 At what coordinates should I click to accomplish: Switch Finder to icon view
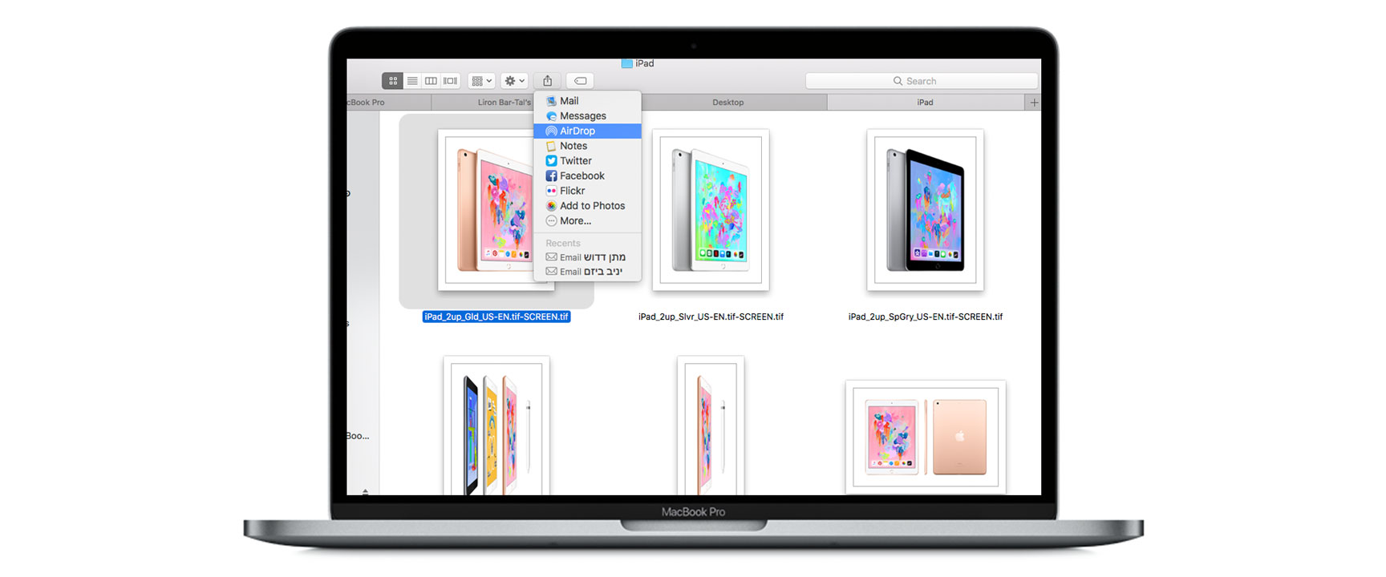coord(392,81)
